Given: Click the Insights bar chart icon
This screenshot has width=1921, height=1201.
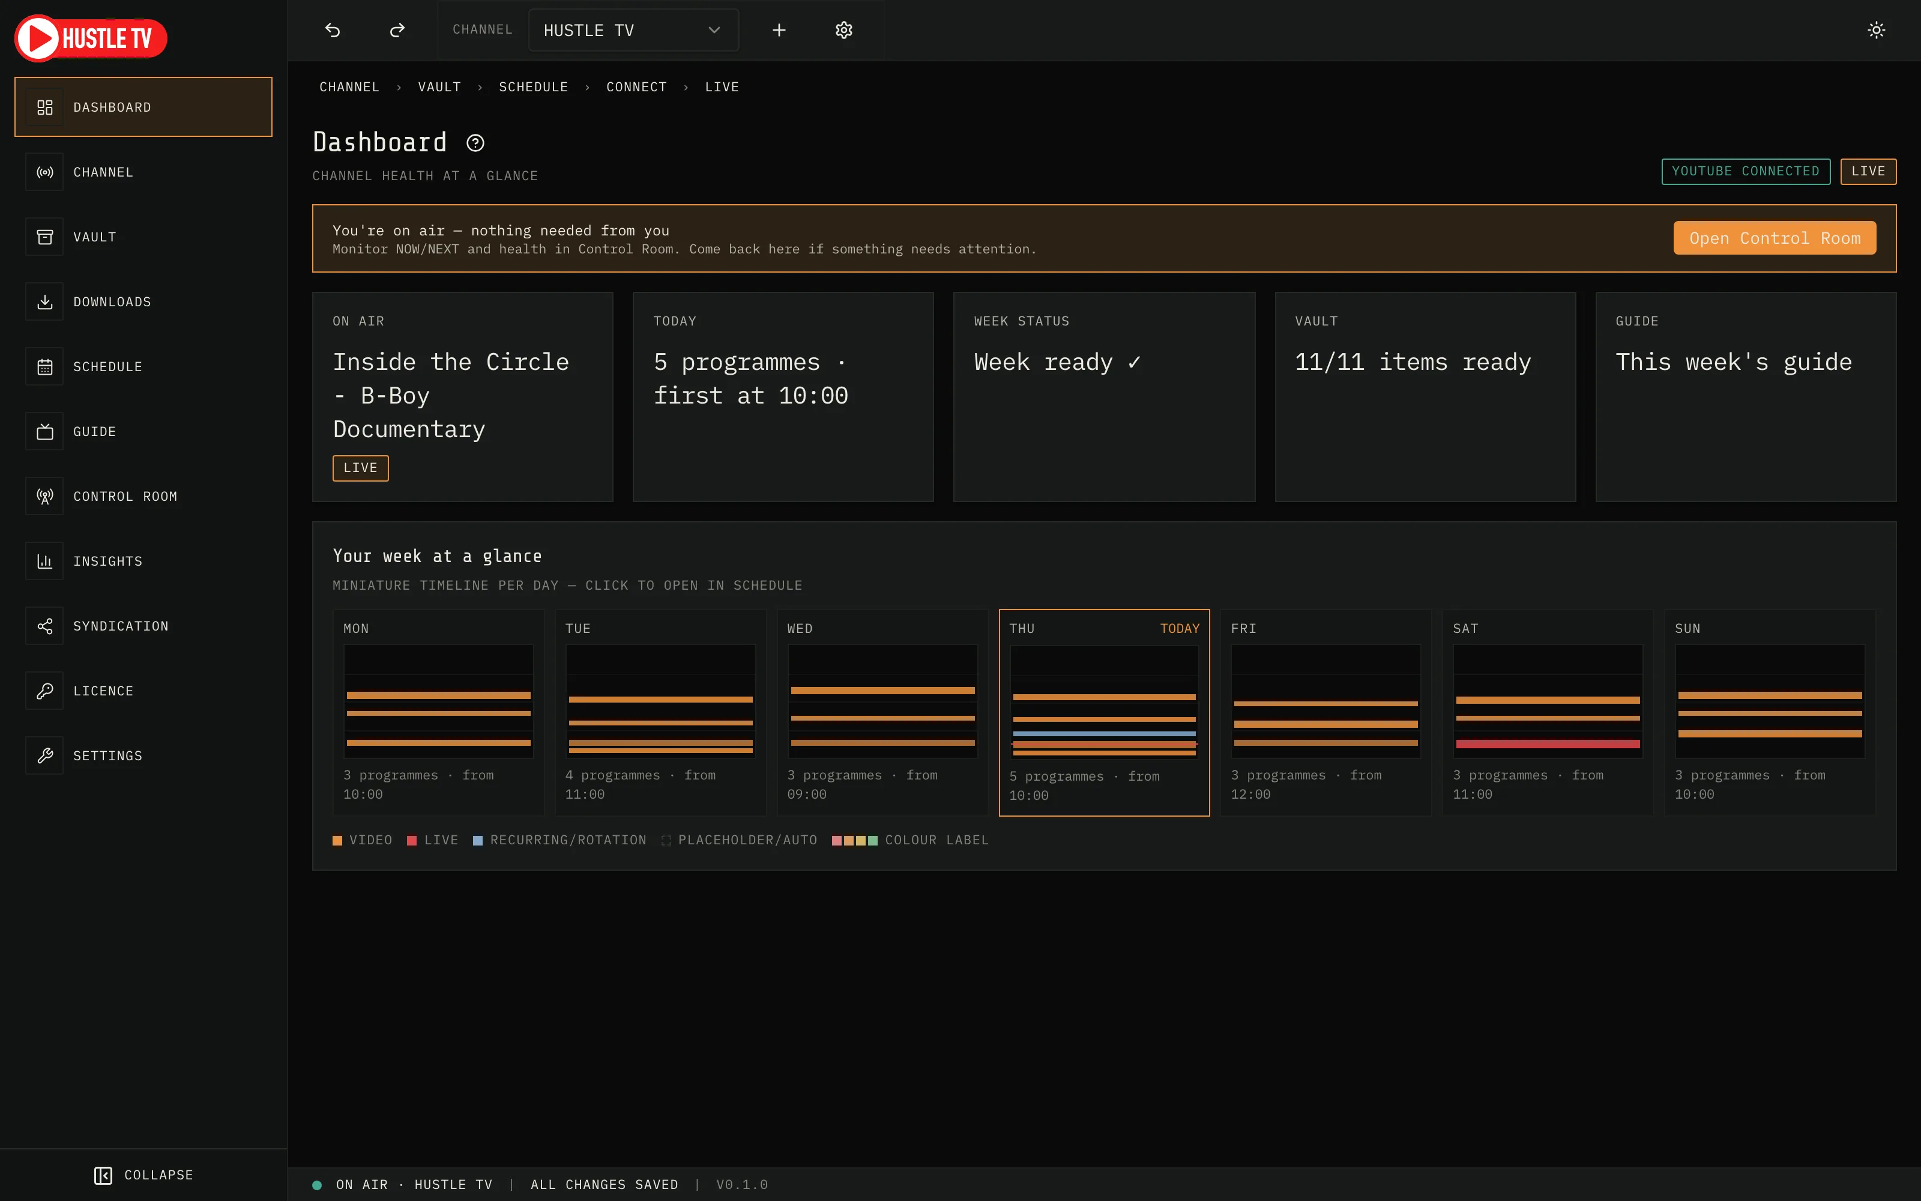Looking at the screenshot, I should 44,561.
